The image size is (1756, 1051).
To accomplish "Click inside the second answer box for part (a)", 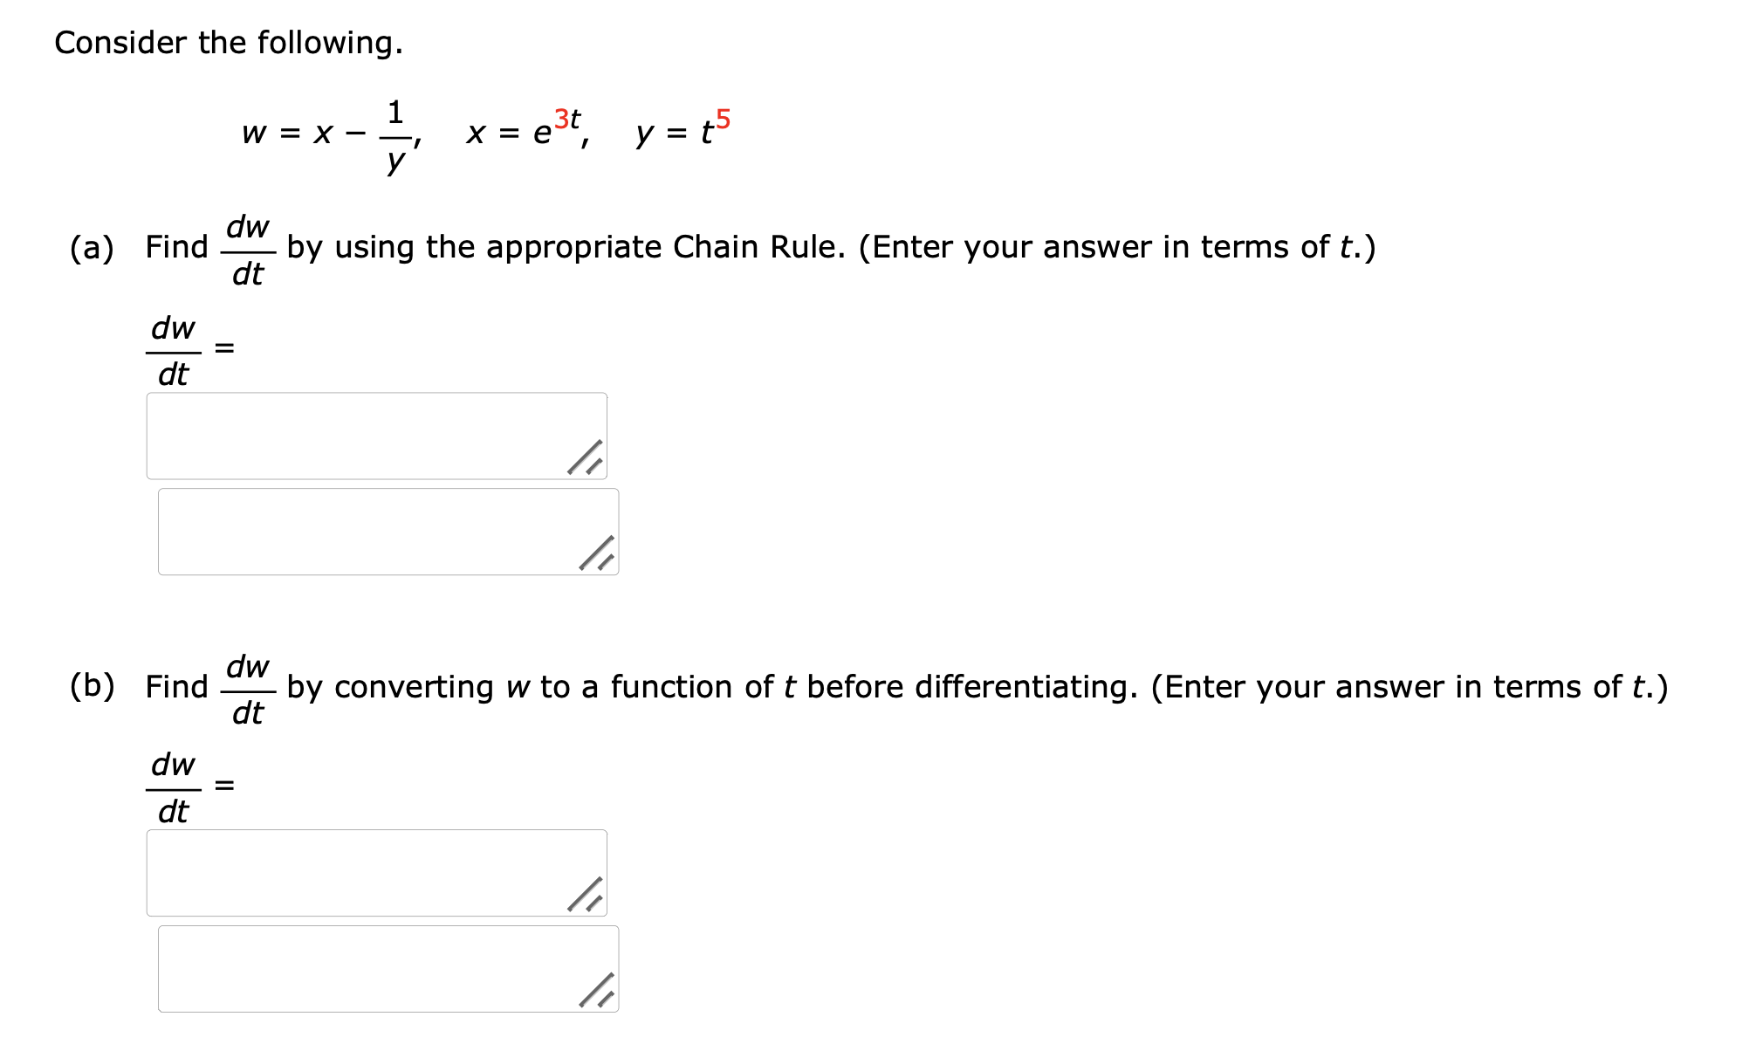I will pyautogui.click(x=384, y=531).
